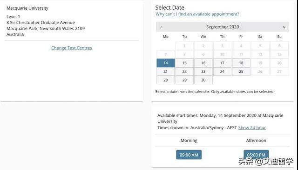Pick September 15 on the calendar
This screenshot has width=298, height=170.
pyautogui.click(x=184, y=63)
